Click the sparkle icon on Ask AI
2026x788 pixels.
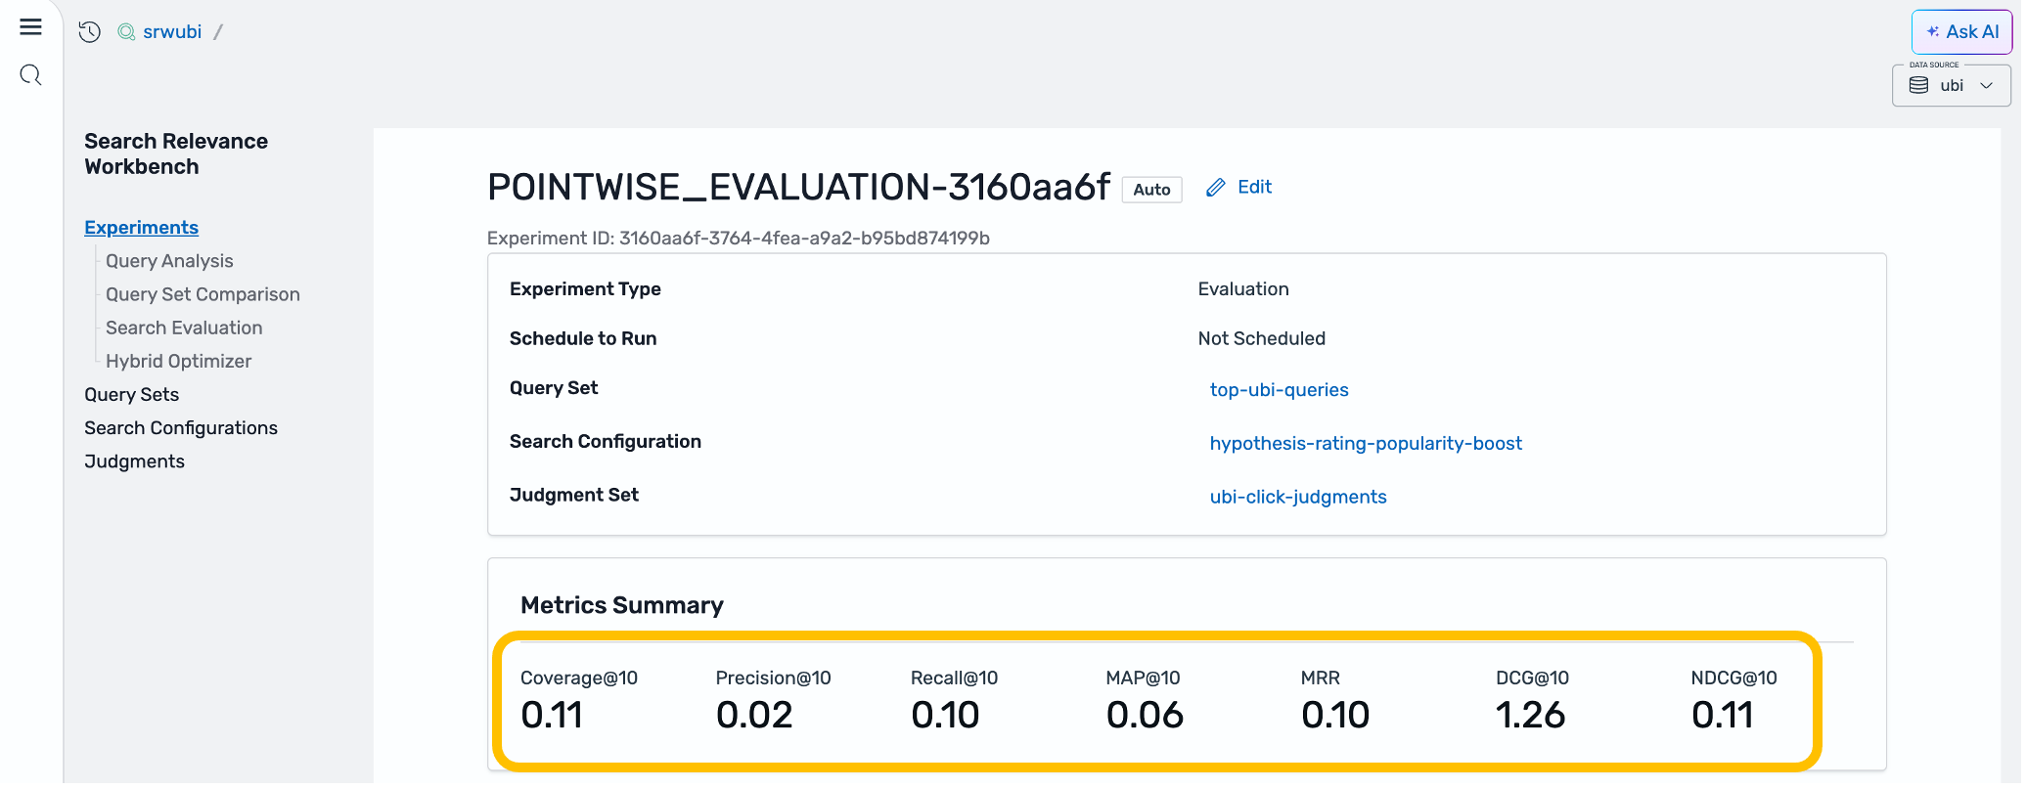tap(1933, 32)
